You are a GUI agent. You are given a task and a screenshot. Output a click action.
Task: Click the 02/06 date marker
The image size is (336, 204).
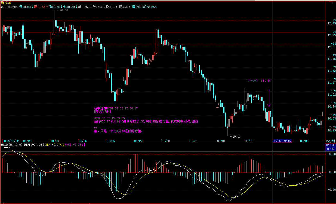[304, 141]
